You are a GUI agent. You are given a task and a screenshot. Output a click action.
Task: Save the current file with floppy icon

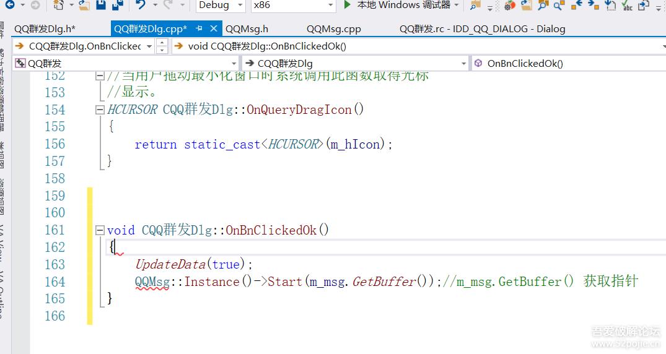tap(100, 5)
